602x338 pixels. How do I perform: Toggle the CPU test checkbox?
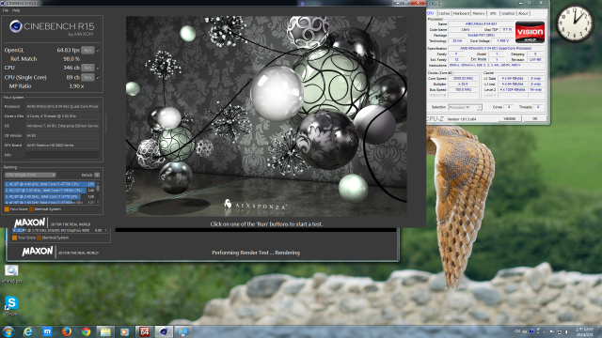pyautogui.click(x=98, y=68)
